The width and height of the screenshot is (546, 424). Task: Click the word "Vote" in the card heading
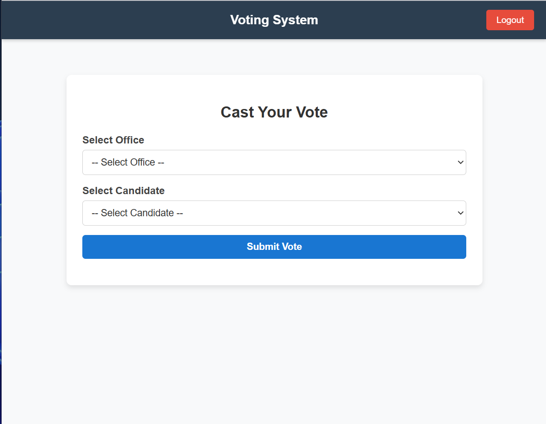tap(312, 112)
